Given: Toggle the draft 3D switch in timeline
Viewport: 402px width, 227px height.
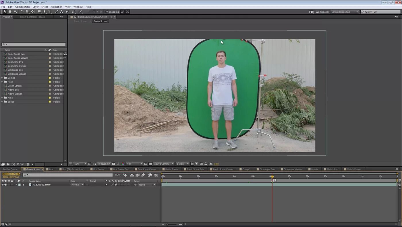Looking at the screenshot, I should click(125, 175).
